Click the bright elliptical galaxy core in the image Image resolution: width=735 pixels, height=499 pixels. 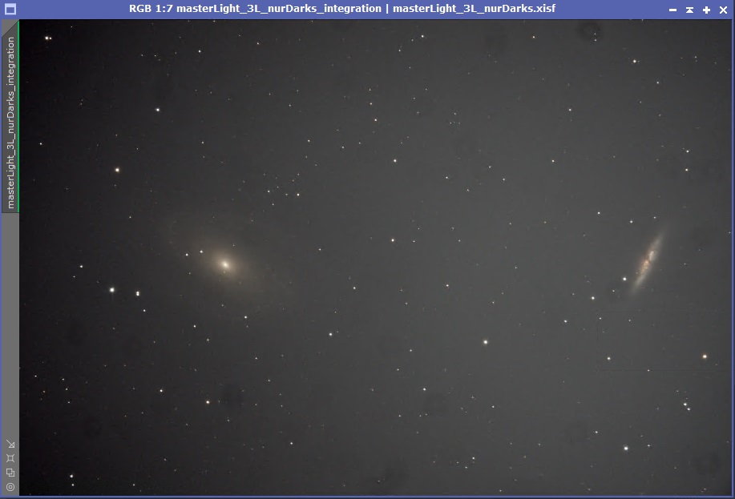click(225, 265)
